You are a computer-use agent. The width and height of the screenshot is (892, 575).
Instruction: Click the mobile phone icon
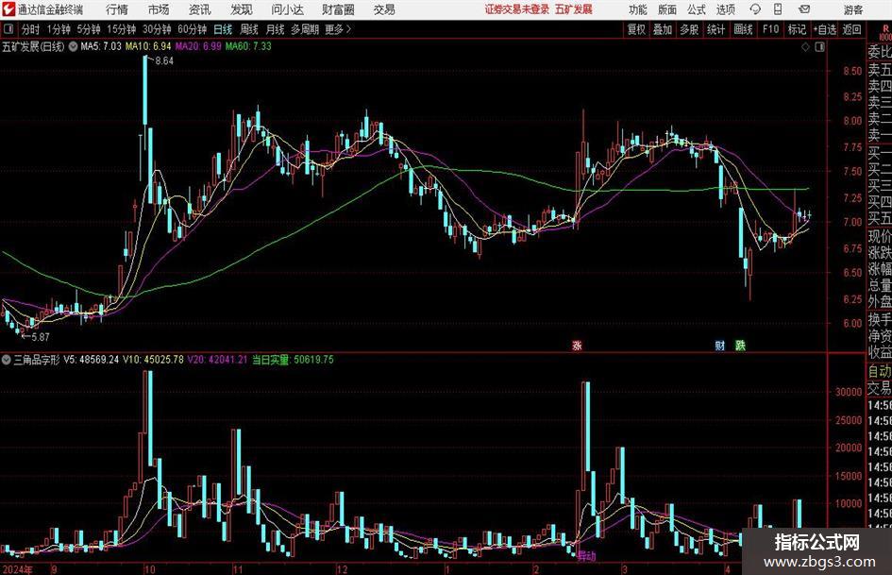coord(778,9)
